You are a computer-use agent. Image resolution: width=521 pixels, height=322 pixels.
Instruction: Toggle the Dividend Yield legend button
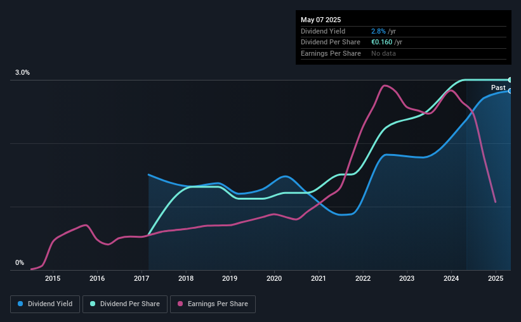coord(45,304)
